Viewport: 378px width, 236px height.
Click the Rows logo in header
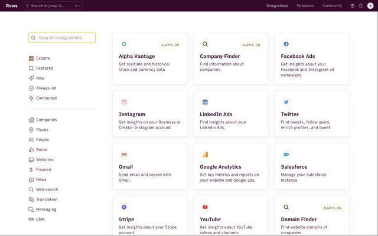[11, 5]
